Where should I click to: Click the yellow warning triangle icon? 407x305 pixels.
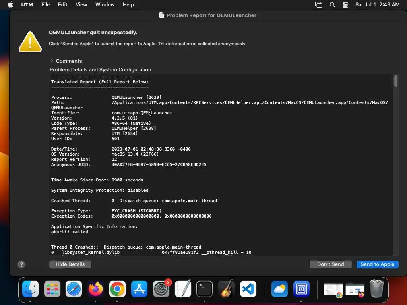click(x=30, y=42)
